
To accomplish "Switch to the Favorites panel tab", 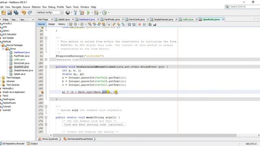I will (x=15, y=19).
